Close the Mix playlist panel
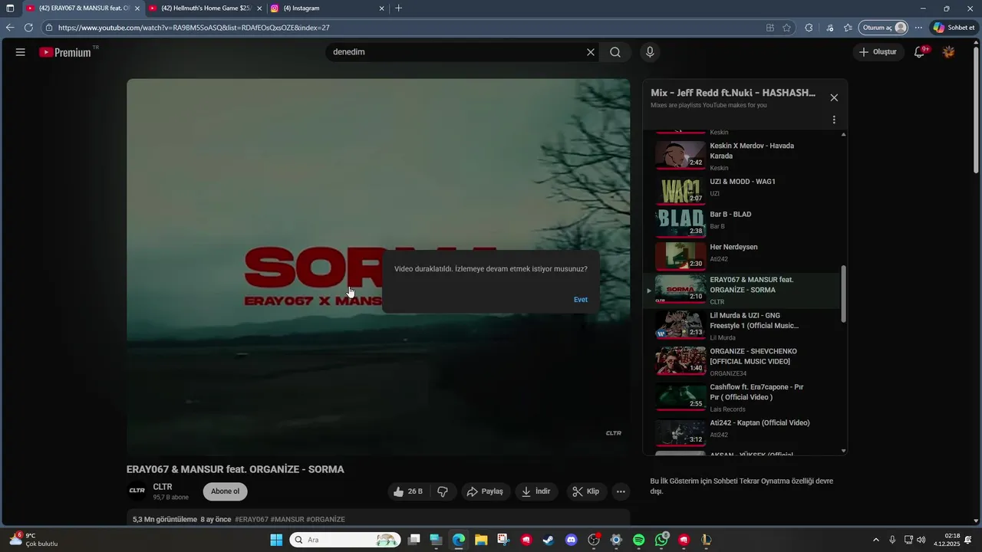Image resolution: width=982 pixels, height=552 pixels. (x=834, y=97)
